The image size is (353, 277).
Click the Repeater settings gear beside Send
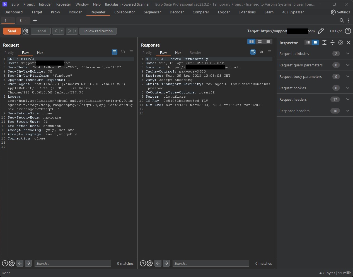click(x=26, y=31)
